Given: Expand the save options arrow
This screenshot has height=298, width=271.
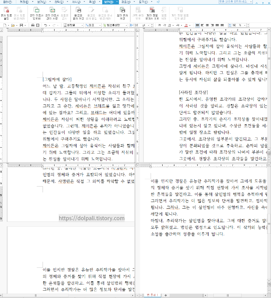Looking at the screenshot, I should point(25,25).
